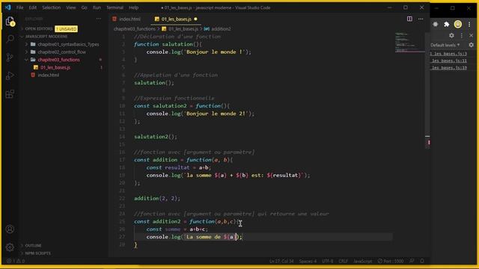Open Explorer panel ellipsis menu
Viewport: 479px width, 269px height.
click(x=98, y=19)
